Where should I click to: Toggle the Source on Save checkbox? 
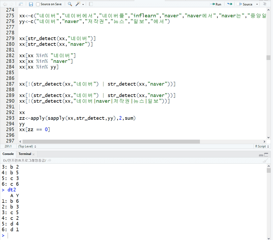pyautogui.click(x=38, y=4)
